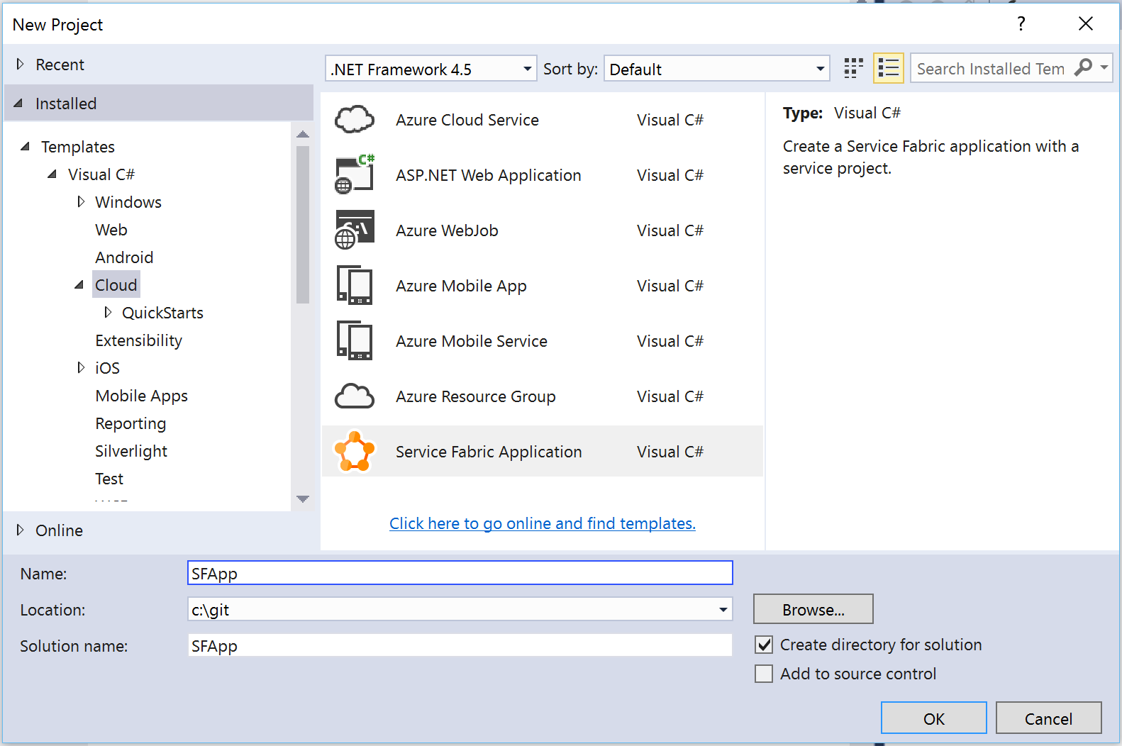Expand the Windows tree node
The height and width of the screenshot is (746, 1122).
[x=81, y=202]
